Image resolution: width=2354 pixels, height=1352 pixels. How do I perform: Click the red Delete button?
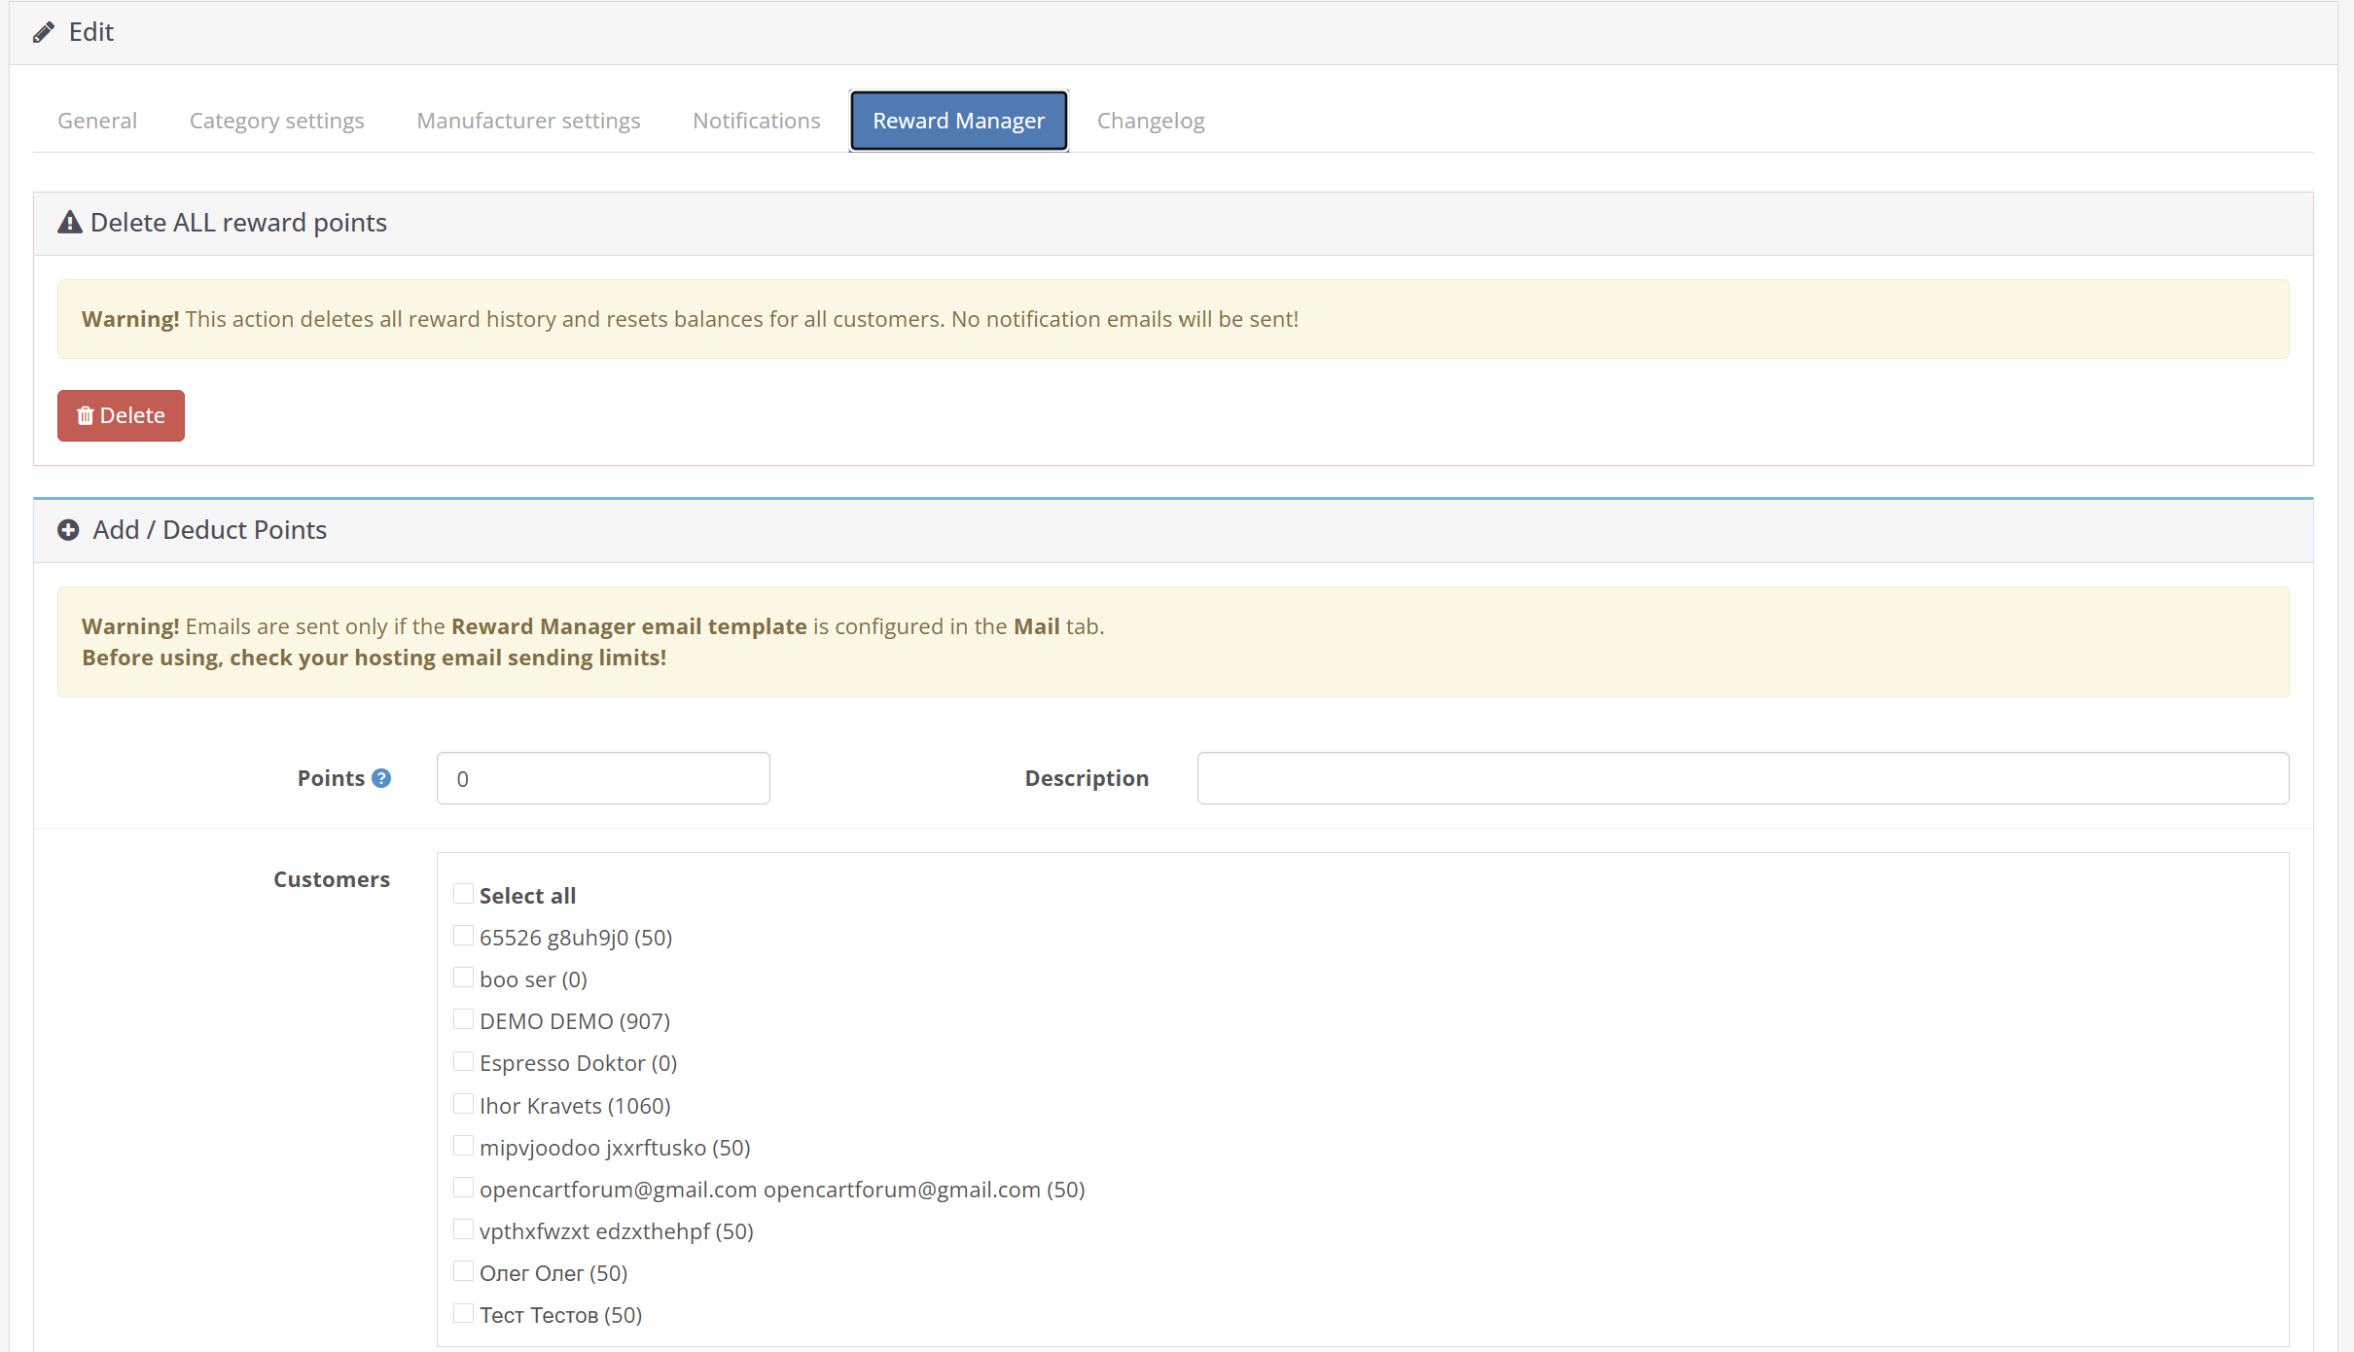121,416
